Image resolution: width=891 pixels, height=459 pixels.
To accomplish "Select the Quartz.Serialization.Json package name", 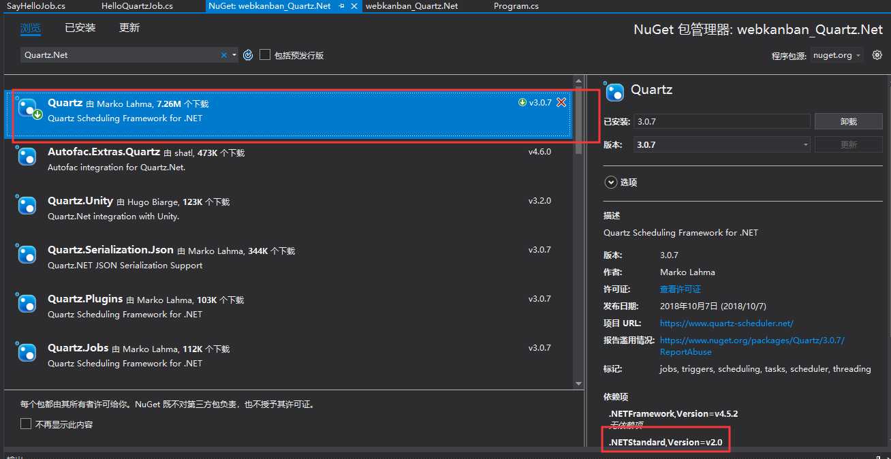I will 110,250.
